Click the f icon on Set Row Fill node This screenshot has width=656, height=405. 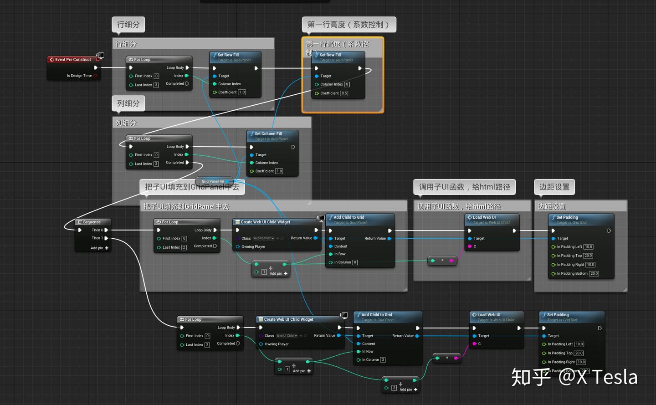click(215, 55)
